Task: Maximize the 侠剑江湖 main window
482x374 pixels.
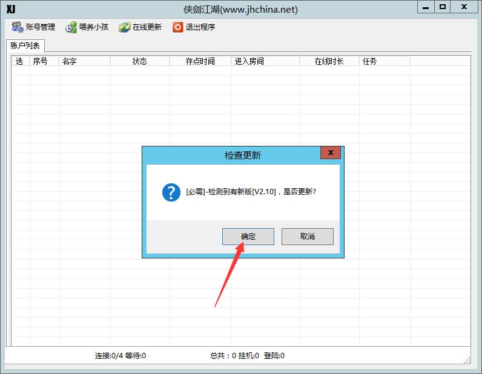Action: (x=443, y=7)
